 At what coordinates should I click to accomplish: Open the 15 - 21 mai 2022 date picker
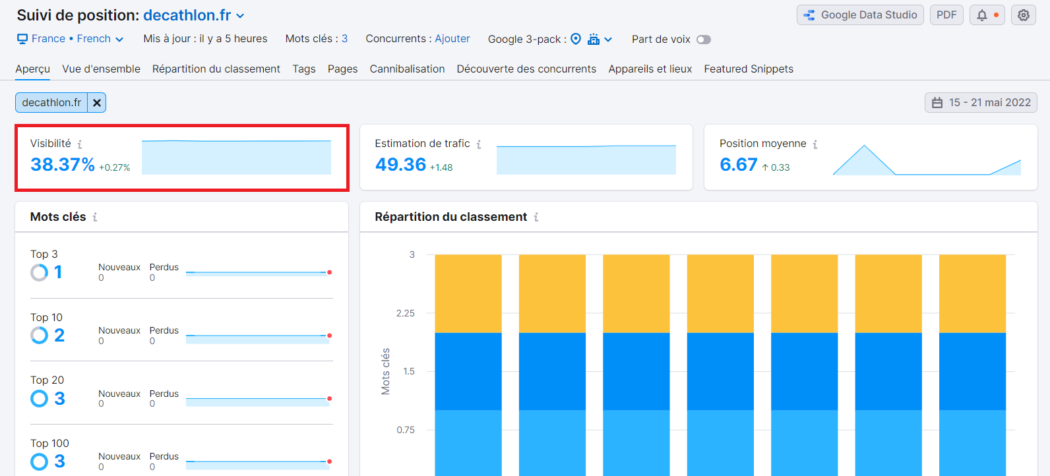point(981,103)
